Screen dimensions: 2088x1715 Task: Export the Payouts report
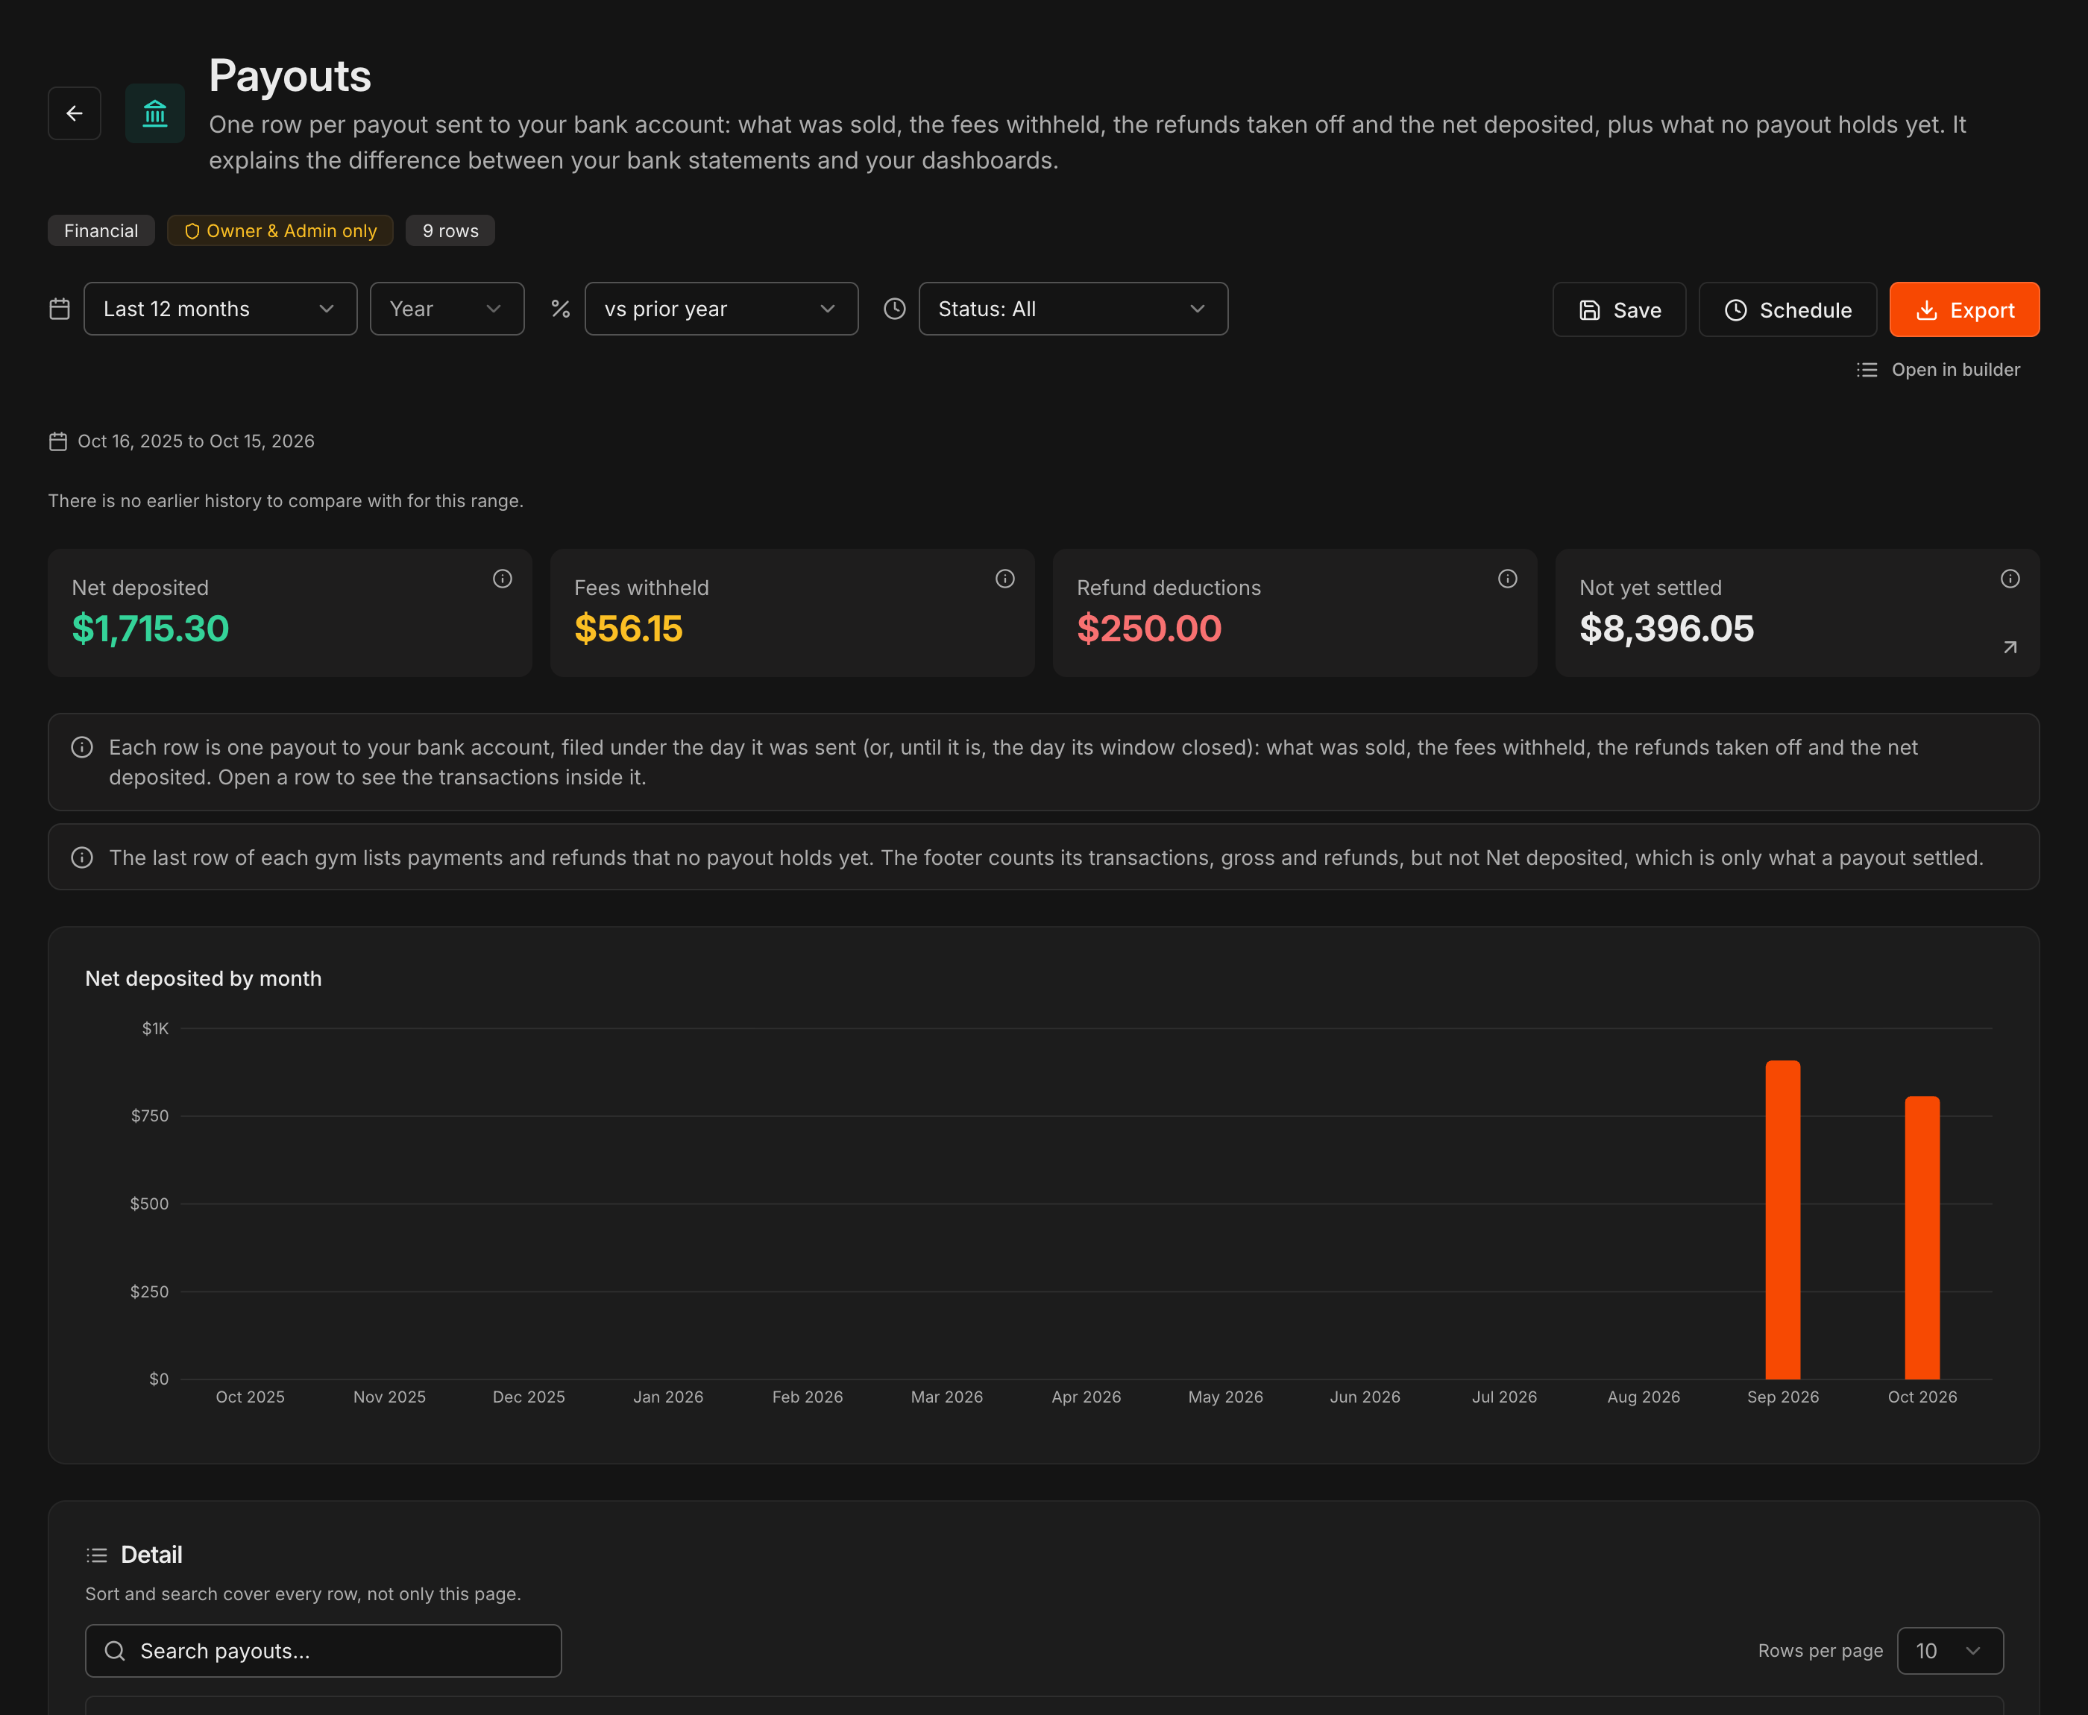[x=1963, y=310]
